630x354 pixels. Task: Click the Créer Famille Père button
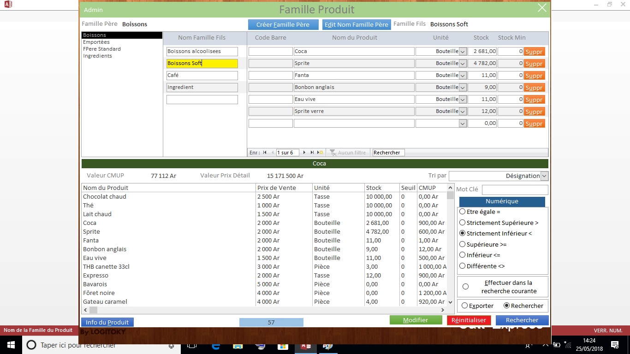click(283, 24)
